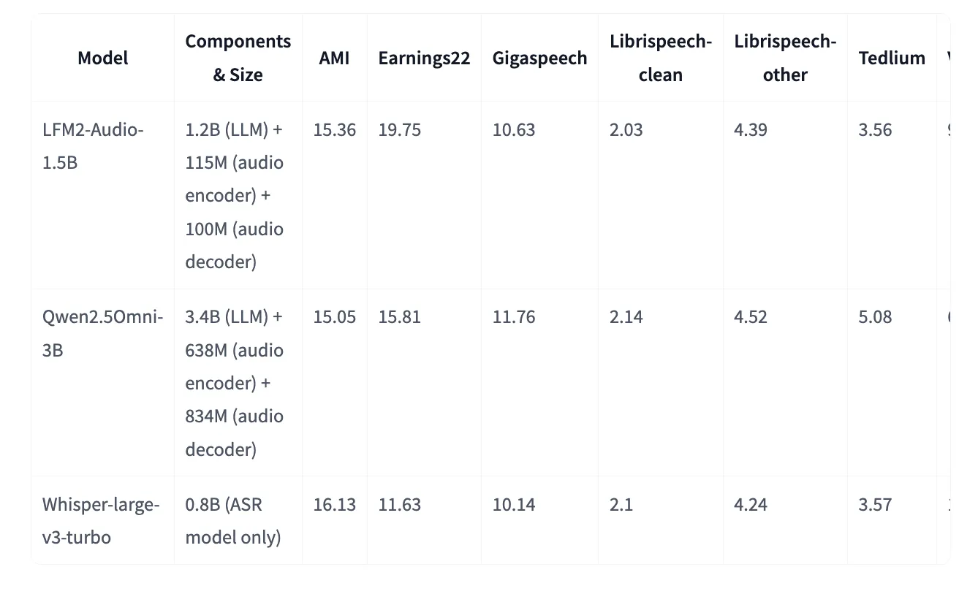Select LFM2-Audio-1.5B components description cell

(x=235, y=195)
